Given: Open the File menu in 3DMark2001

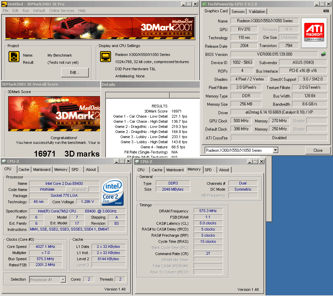Looking at the screenshot, I should pyautogui.click(x=5, y=11).
